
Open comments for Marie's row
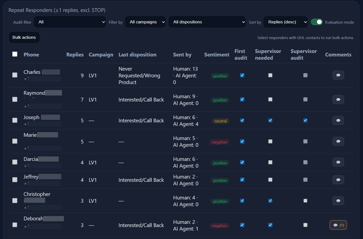338,141
